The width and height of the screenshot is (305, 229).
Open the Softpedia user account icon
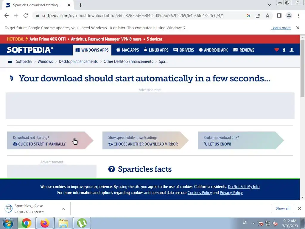(292, 50)
